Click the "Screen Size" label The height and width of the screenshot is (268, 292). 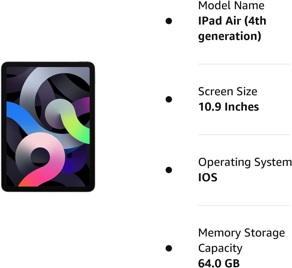point(227,92)
